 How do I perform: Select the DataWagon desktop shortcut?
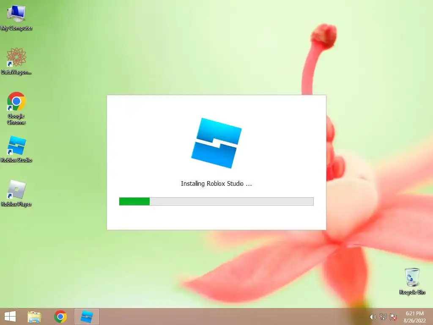[16, 61]
